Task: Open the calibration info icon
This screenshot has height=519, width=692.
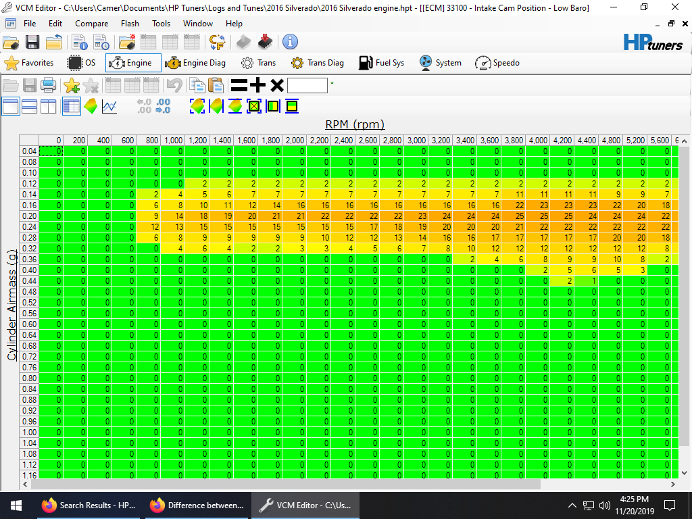Action: click(80, 42)
